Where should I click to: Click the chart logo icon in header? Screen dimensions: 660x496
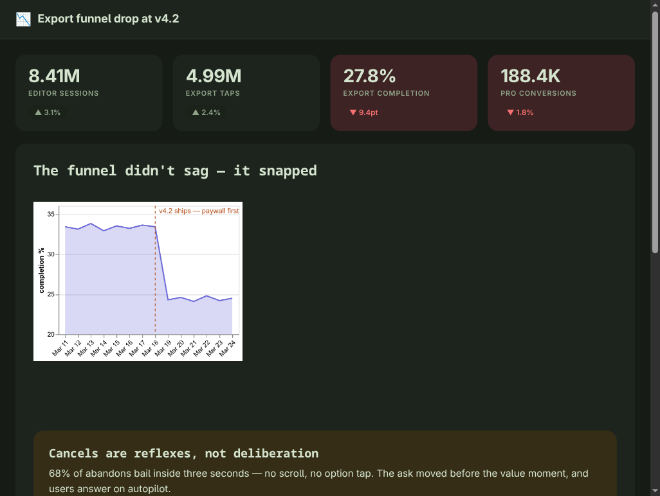click(23, 19)
